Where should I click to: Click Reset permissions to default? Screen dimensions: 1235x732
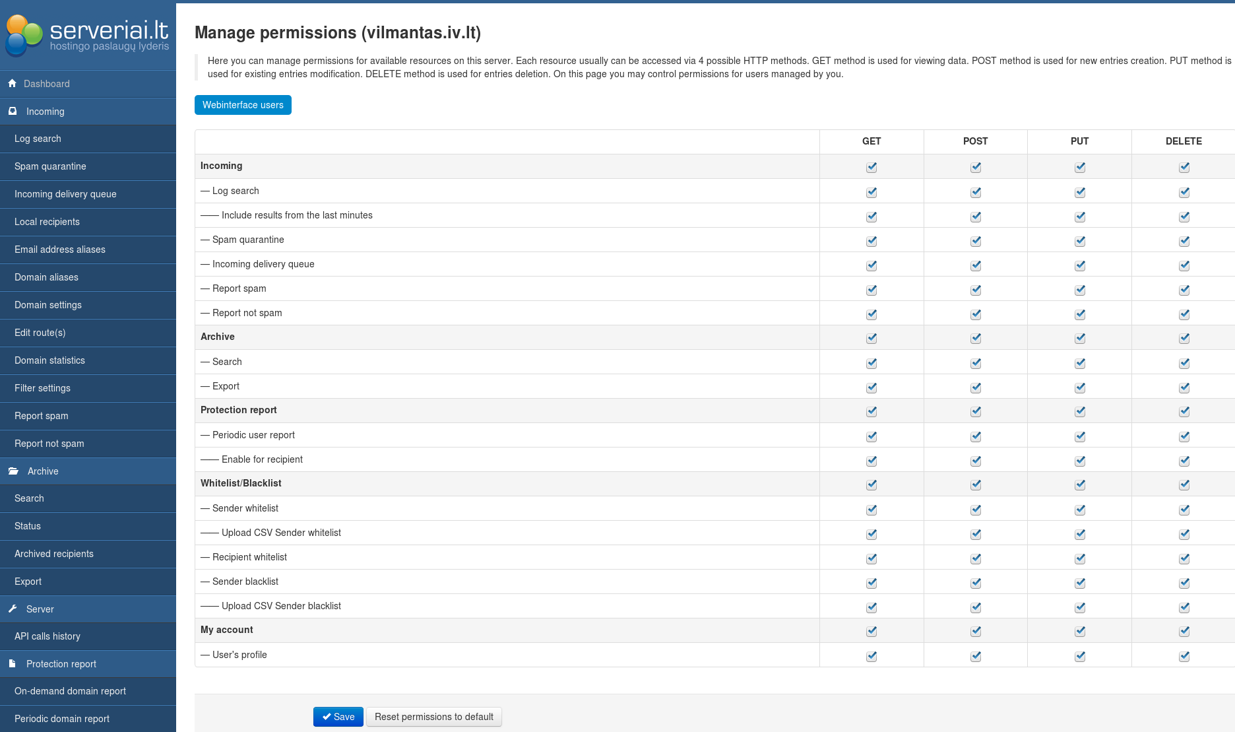[x=433, y=717]
